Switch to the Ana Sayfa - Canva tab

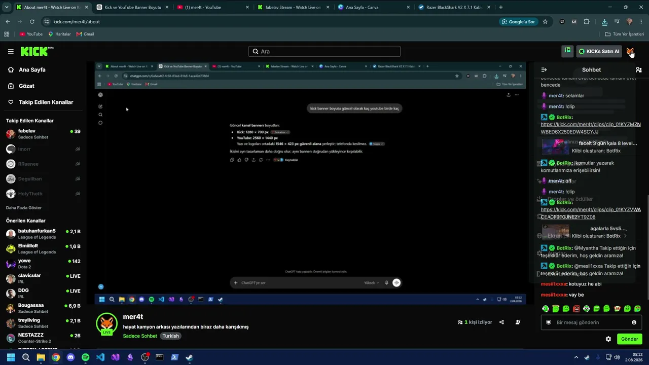374,7
